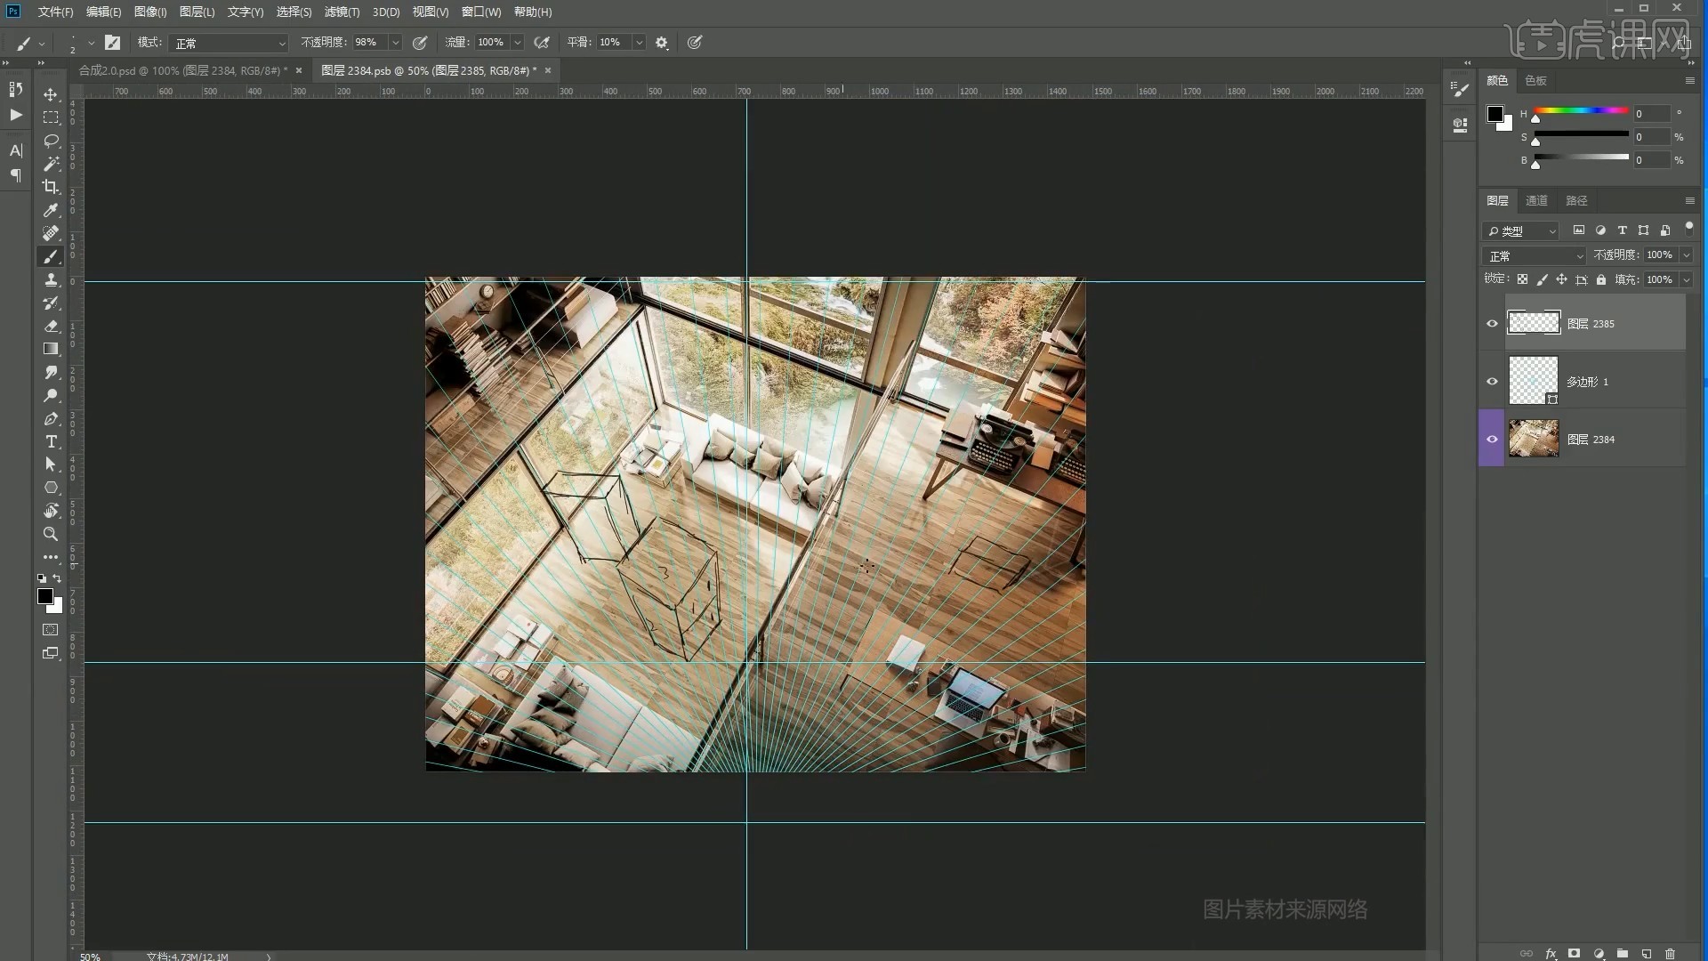Enable airbrush-style build-up
Image resolution: width=1708 pixels, height=961 pixels.
tap(541, 43)
